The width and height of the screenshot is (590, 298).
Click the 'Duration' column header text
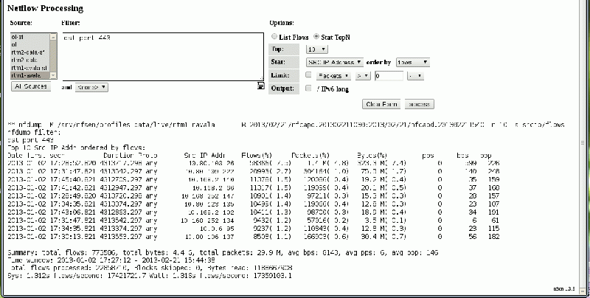tap(117, 156)
